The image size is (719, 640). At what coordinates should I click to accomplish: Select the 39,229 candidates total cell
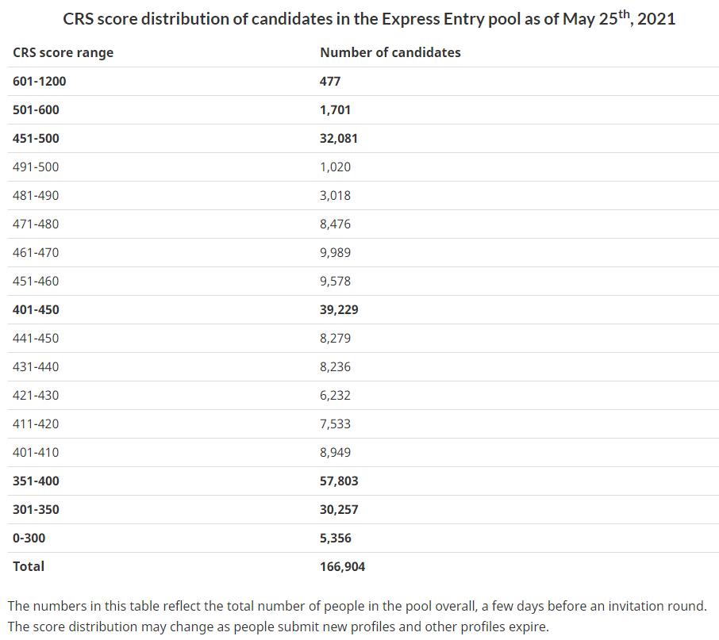(x=339, y=309)
